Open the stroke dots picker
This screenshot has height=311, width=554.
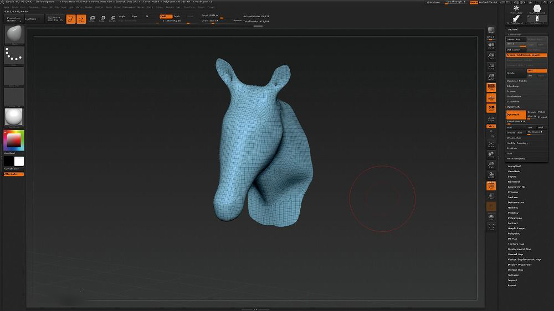(x=14, y=55)
